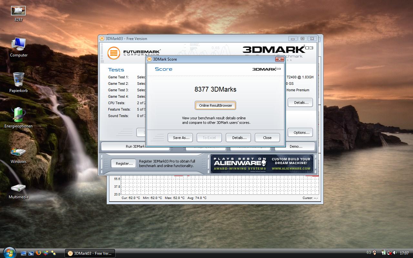Click the 3DMark03 title bar icon
Viewport: 413px width, 258px height.
tap(102, 38)
